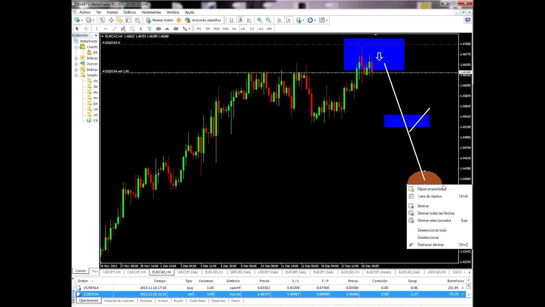Collapse the Cuentas tree node

pyautogui.click(x=76, y=47)
